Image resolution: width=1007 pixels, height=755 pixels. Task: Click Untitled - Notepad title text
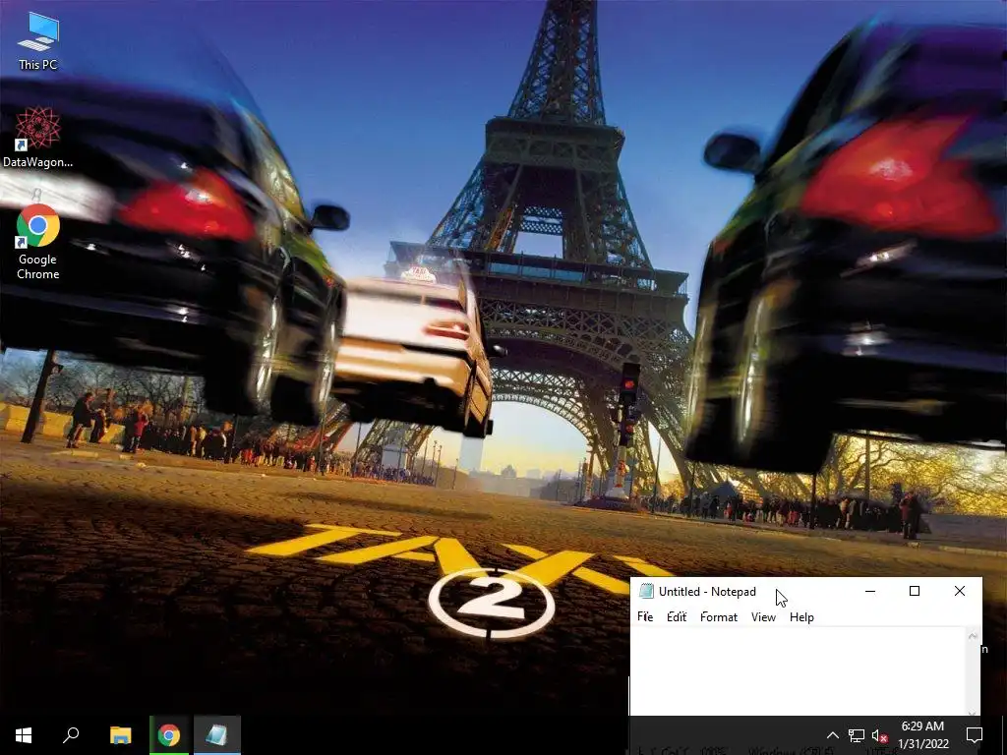point(707,591)
